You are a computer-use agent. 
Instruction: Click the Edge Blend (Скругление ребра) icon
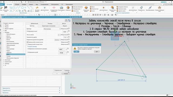pyautogui.click(x=86, y=8)
